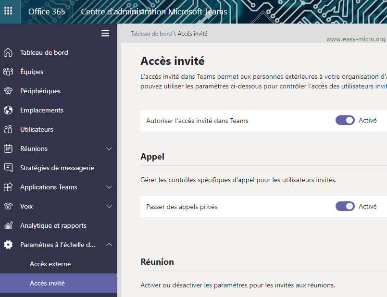Click the Accès invité breadcrumb text
This screenshot has width=387, height=297.
[192, 34]
